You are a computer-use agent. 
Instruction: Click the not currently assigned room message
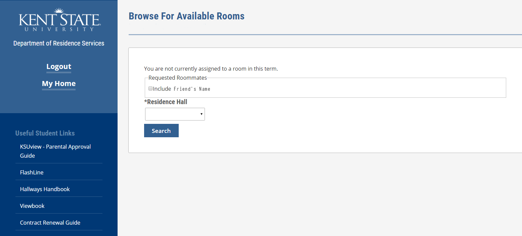click(x=211, y=69)
